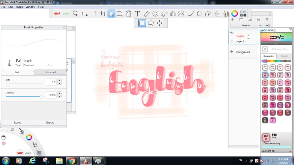Choose the move arrows Transform mode

click(159, 23)
